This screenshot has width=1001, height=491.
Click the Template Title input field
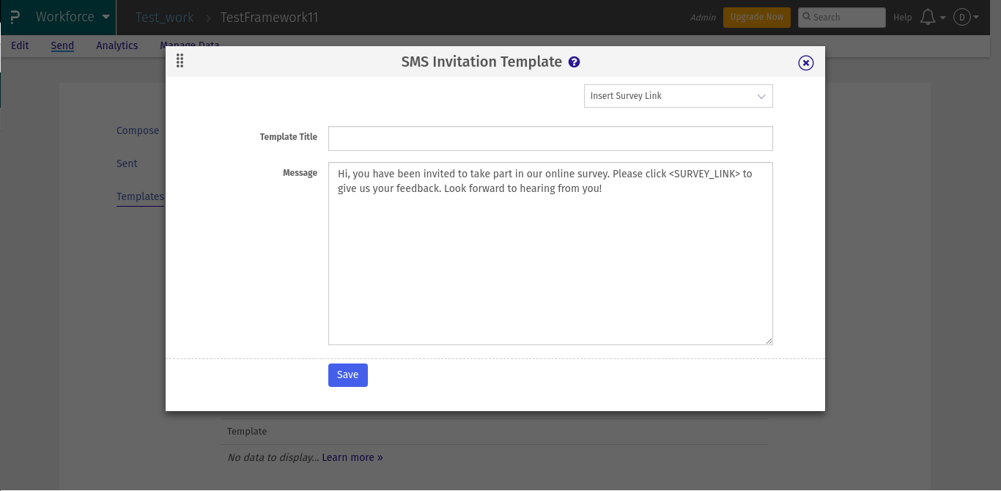[x=550, y=139]
